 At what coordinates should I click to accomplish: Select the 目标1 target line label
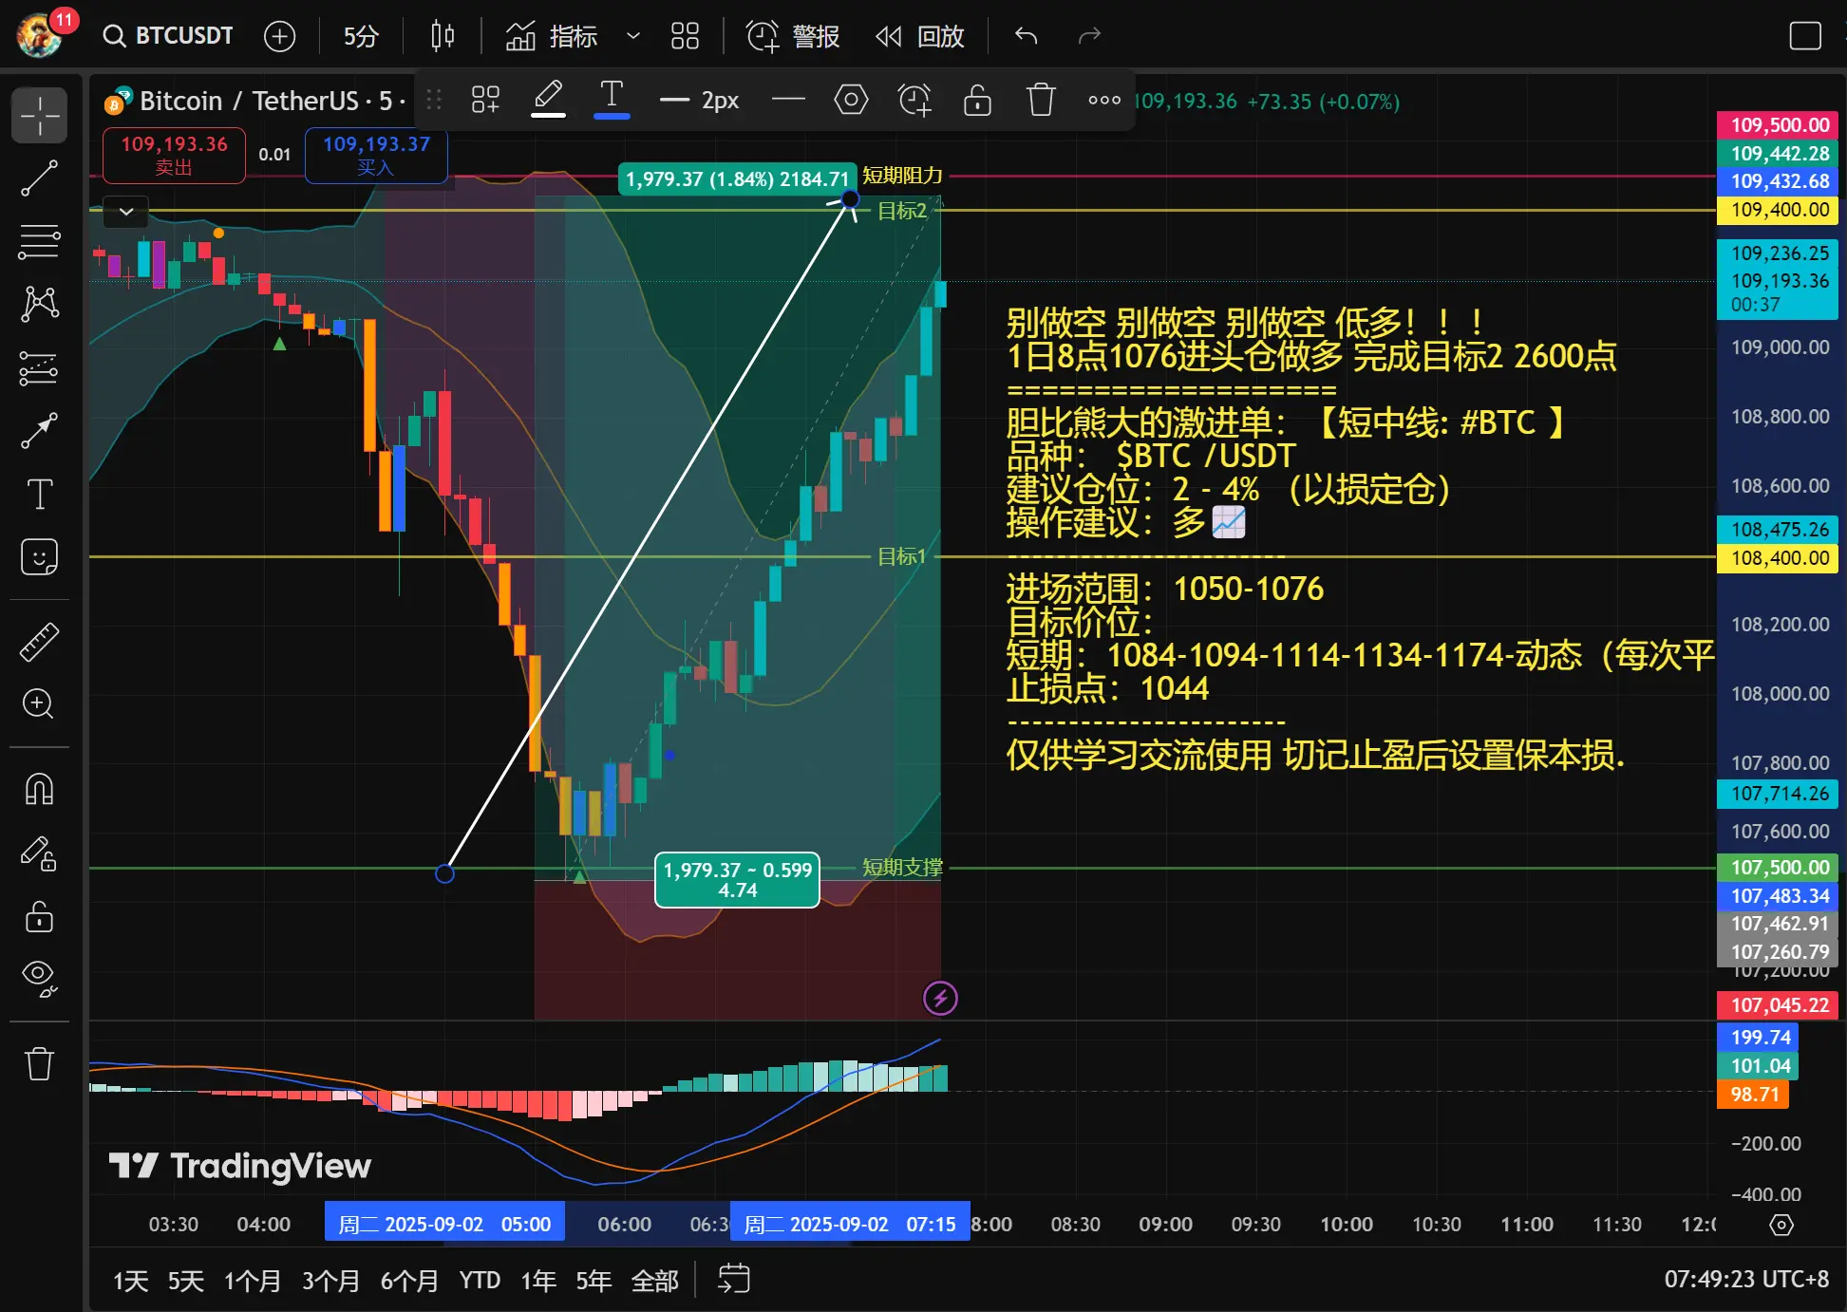point(901,556)
